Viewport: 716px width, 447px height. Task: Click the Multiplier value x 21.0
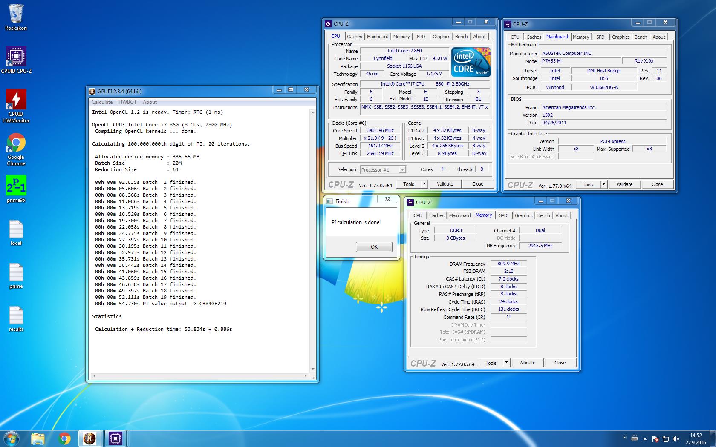[x=380, y=138]
